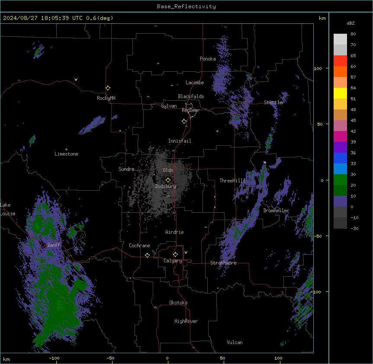Click the yellow V marker northwest of RockyMH

pos(76,80)
